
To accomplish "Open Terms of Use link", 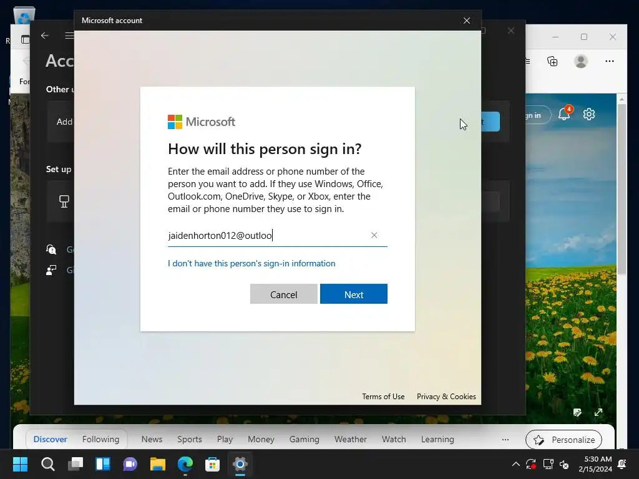I will click(x=383, y=396).
